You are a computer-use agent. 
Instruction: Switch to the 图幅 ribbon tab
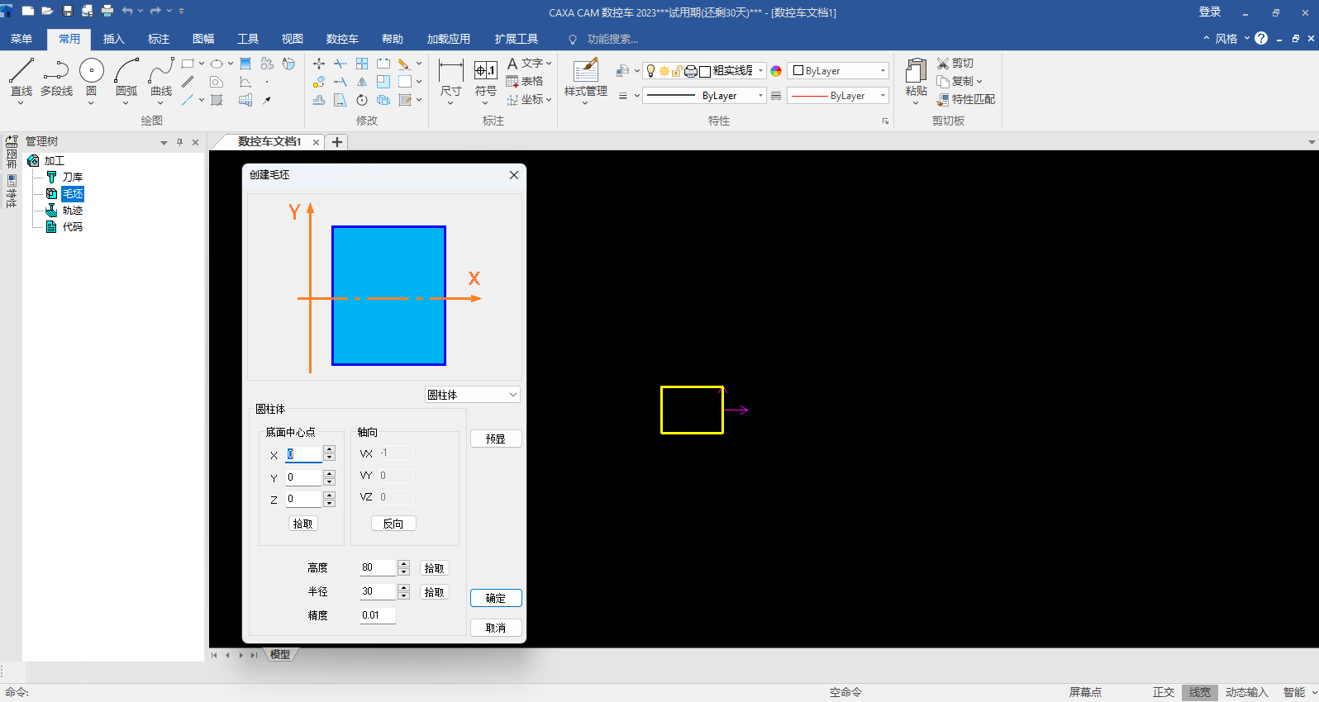click(x=203, y=39)
